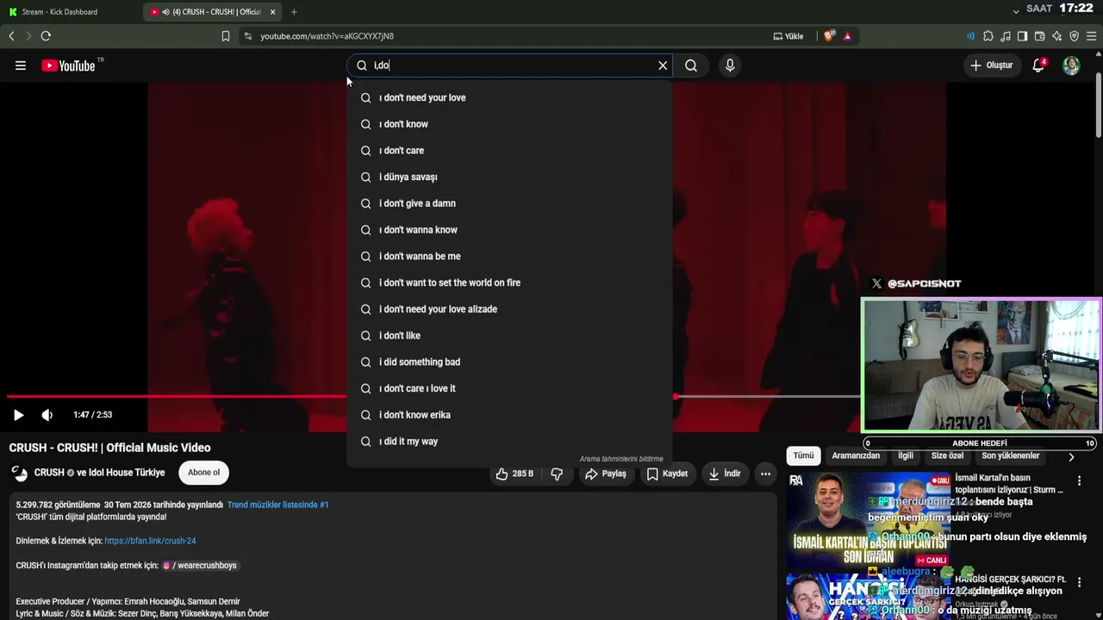
Task: Open the Brave VPN shield icon
Action: (1074, 36)
